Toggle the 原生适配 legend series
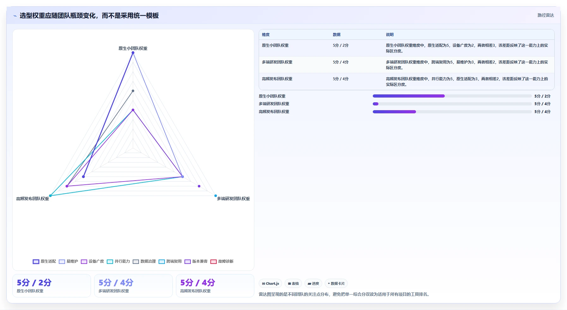 (x=44, y=261)
